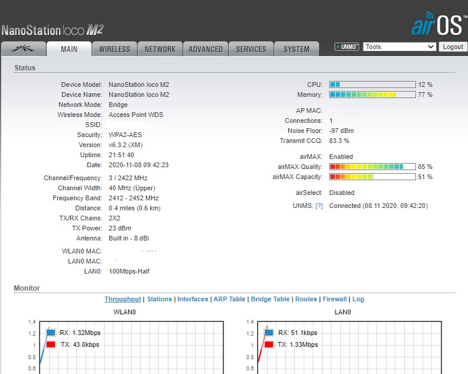Click LAN0 RX blue legend swatch
Image resolution: width=468 pixels, height=374 pixels.
point(269,333)
